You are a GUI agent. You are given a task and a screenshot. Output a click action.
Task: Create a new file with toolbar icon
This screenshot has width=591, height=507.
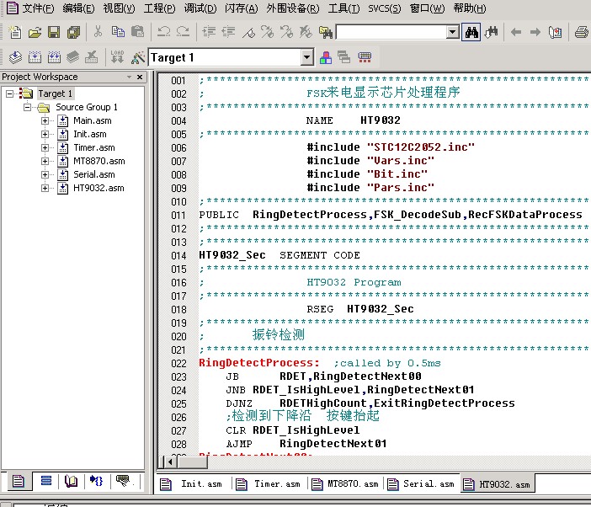pos(14,32)
